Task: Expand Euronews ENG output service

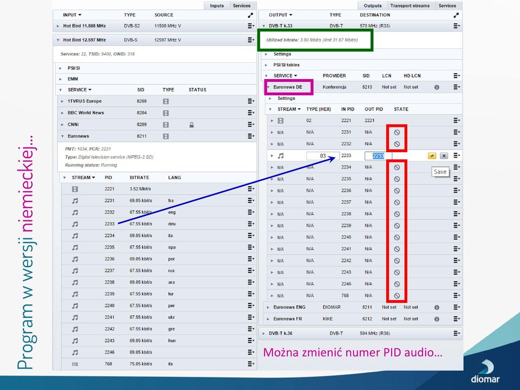Action: tap(268, 308)
